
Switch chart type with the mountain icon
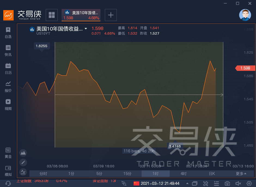(23, 153)
